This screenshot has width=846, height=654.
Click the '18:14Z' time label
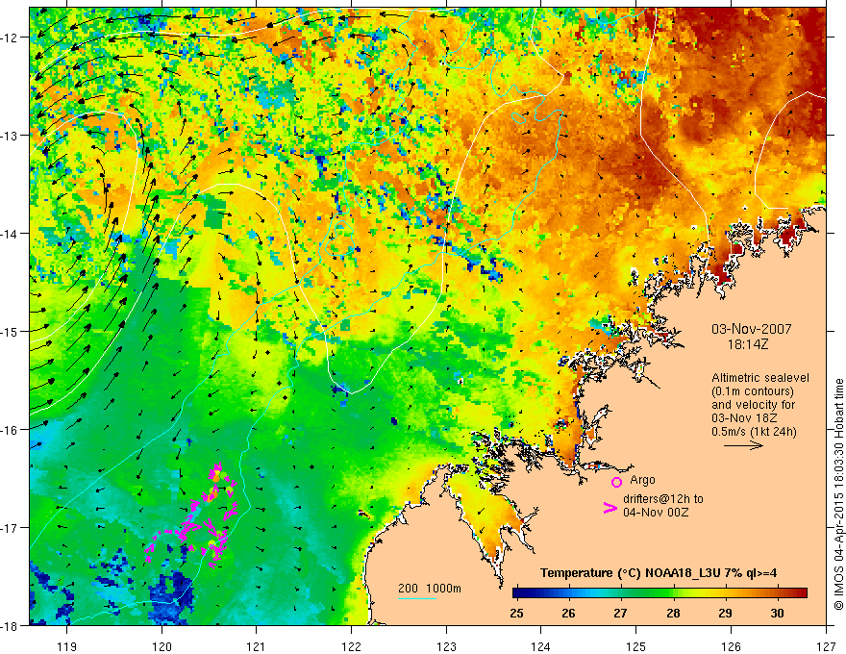pos(747,344)
